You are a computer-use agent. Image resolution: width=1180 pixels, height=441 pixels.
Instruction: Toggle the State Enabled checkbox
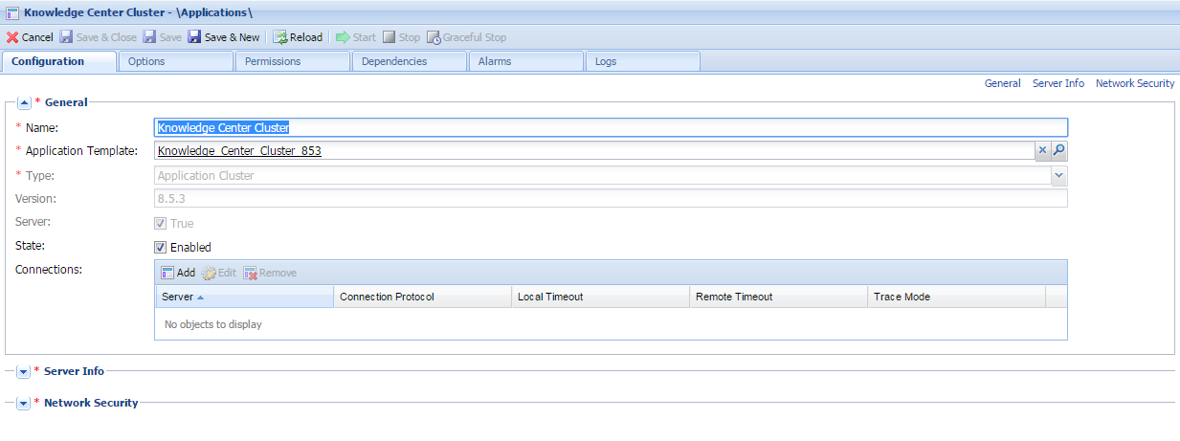click(x=161, y=247)
